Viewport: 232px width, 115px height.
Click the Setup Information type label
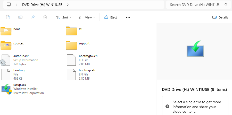pos(26,60)
